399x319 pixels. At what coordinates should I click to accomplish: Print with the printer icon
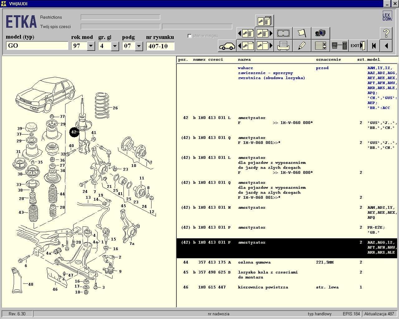click(x=283, y=46)
